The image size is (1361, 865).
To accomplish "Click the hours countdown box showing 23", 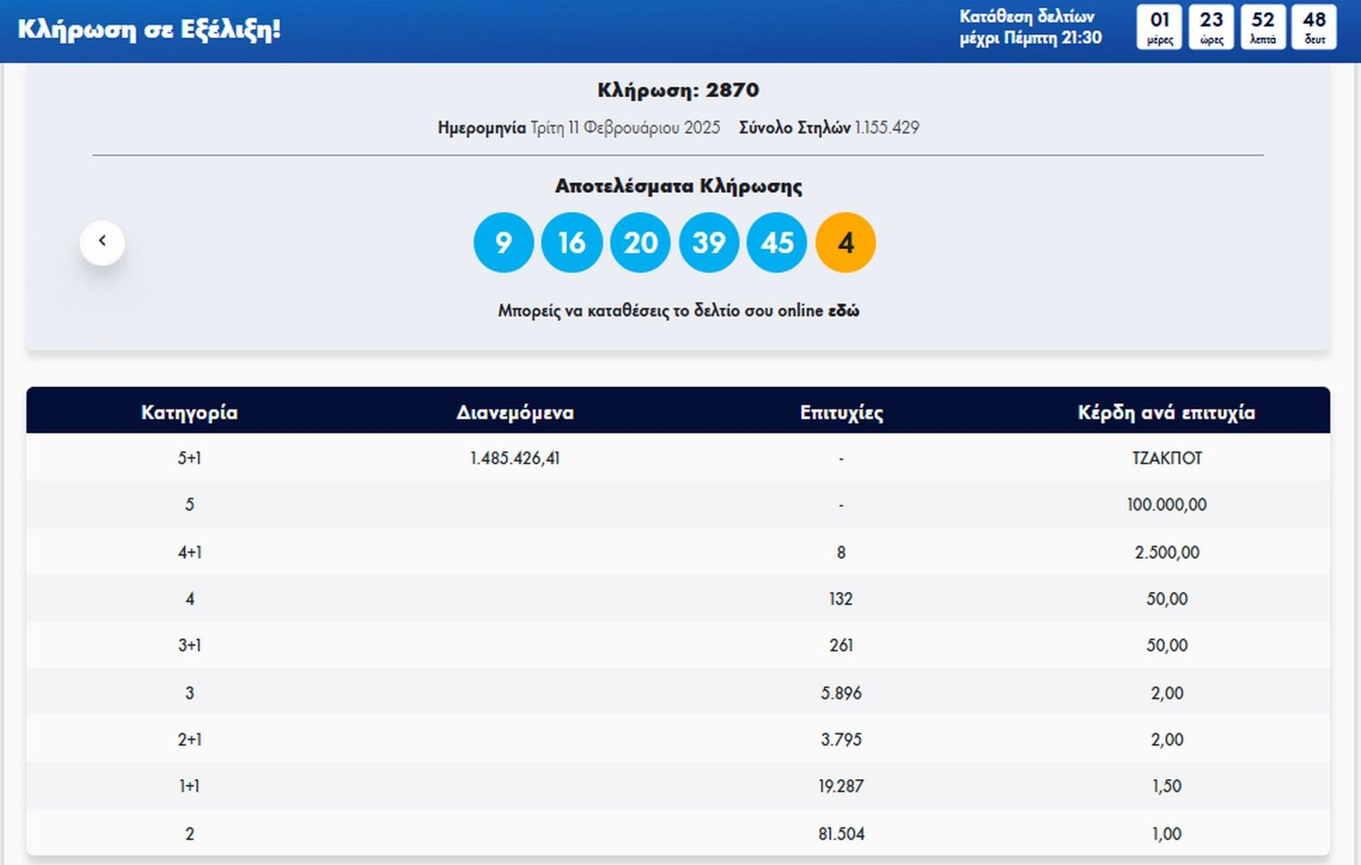I will click(x=1211, y=27).
